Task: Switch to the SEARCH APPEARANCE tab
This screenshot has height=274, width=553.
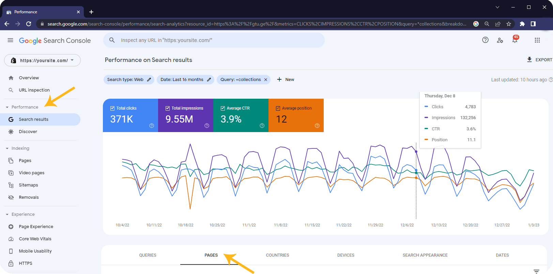Action: coord(425,255)
